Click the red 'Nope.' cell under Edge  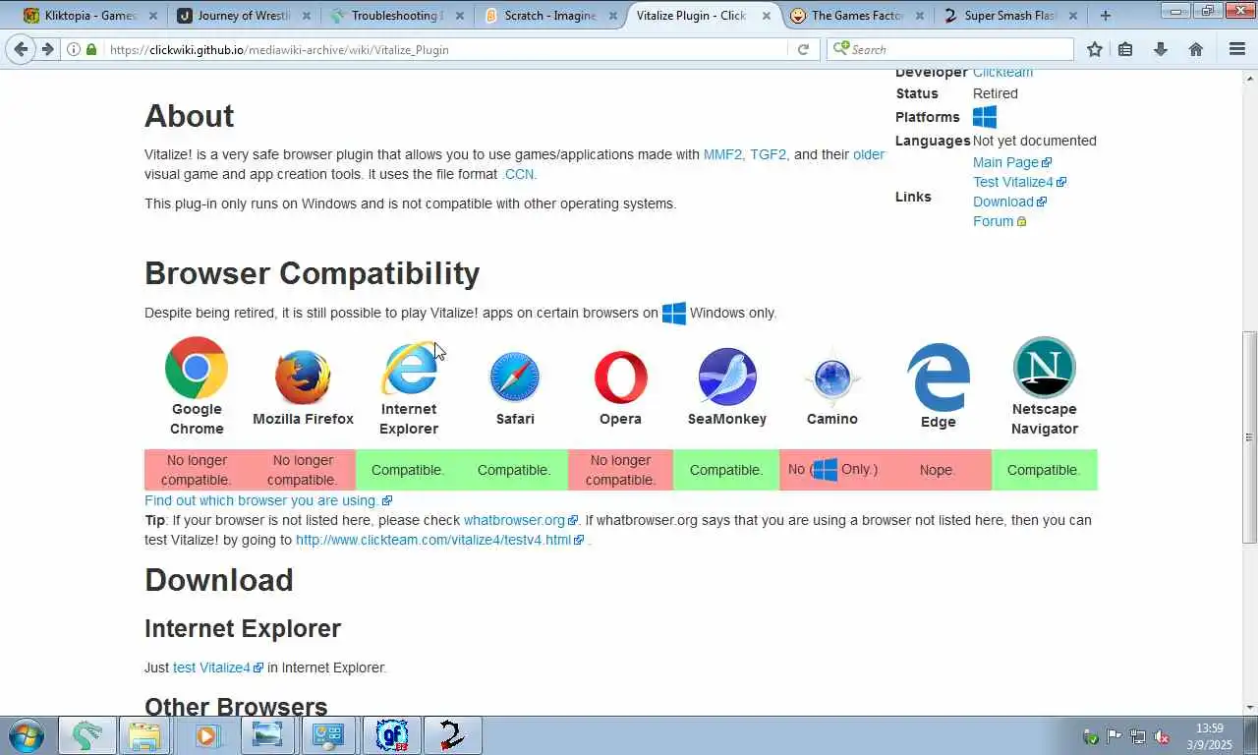pyautogui.click(x=939, y=470)
